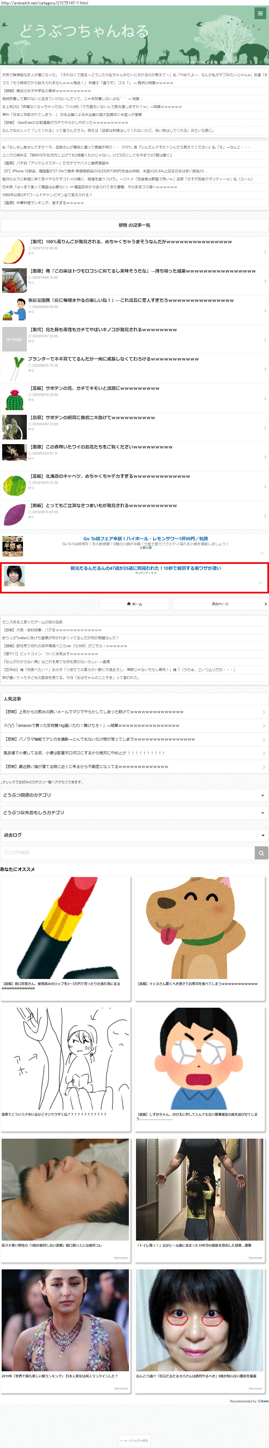Open the lipstick illustration recommended card
Image resolution: width=269 pixels, height=1448 pixels.
(x=66, y=938)
